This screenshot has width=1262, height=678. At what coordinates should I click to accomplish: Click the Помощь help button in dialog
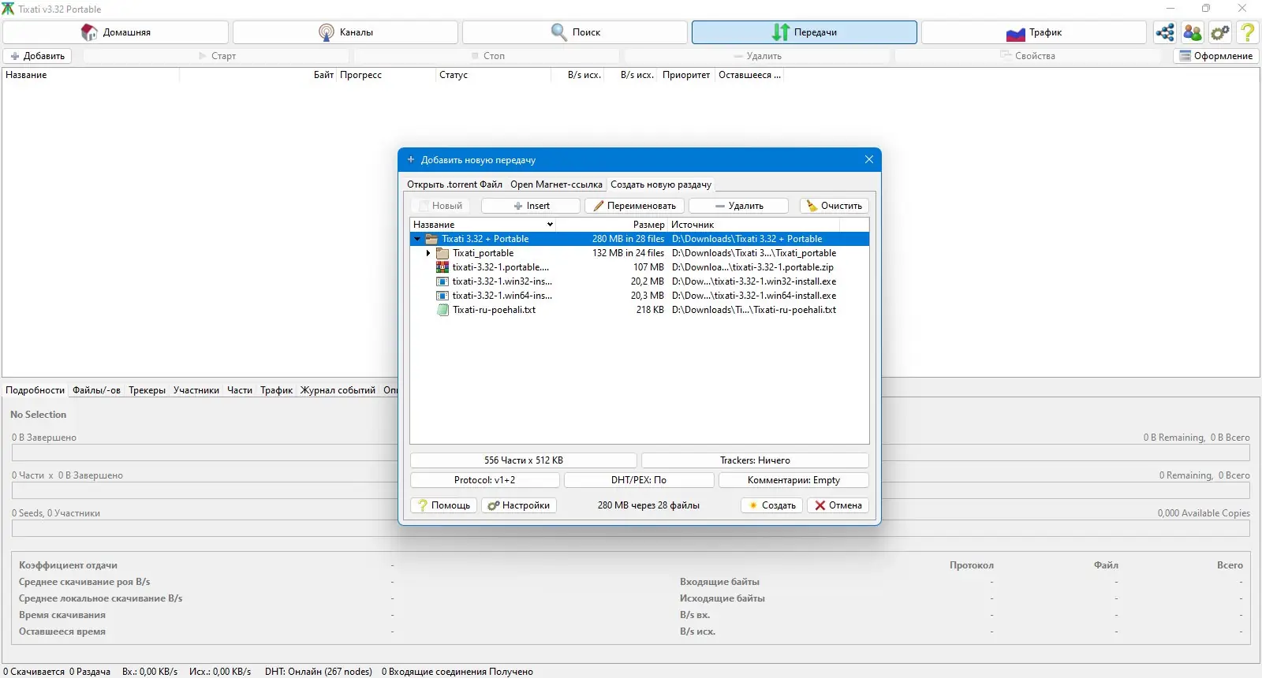pos(443,505)
